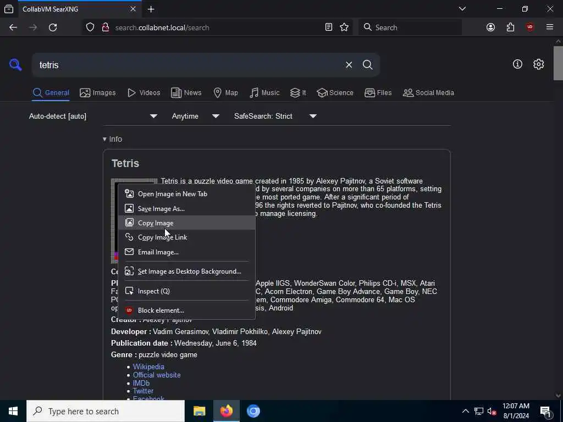Choose Save Image As…

click(186, 208)
